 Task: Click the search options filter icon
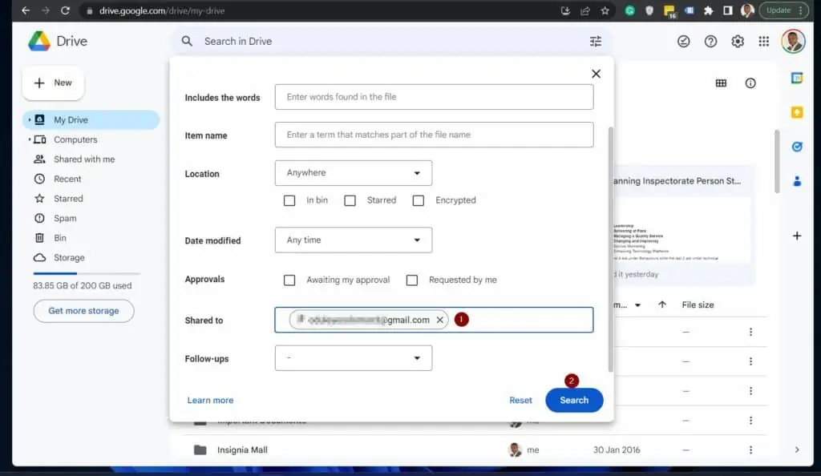coord(595,42)
